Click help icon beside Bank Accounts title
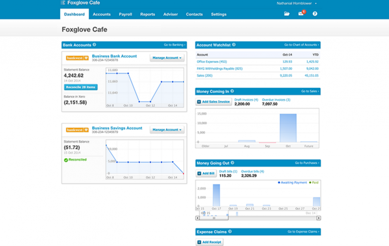 click(x=94, y=45)
